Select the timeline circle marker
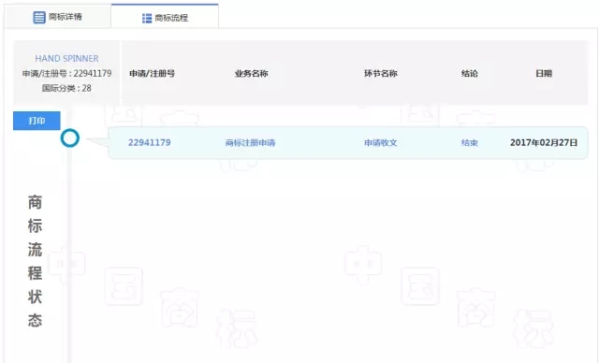 coord(70,138)
